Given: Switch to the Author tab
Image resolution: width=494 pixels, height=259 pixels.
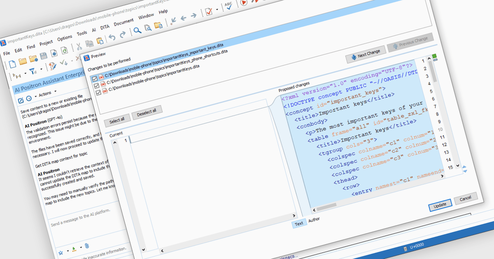Looking at the screenshot, I should pos(314,220).
